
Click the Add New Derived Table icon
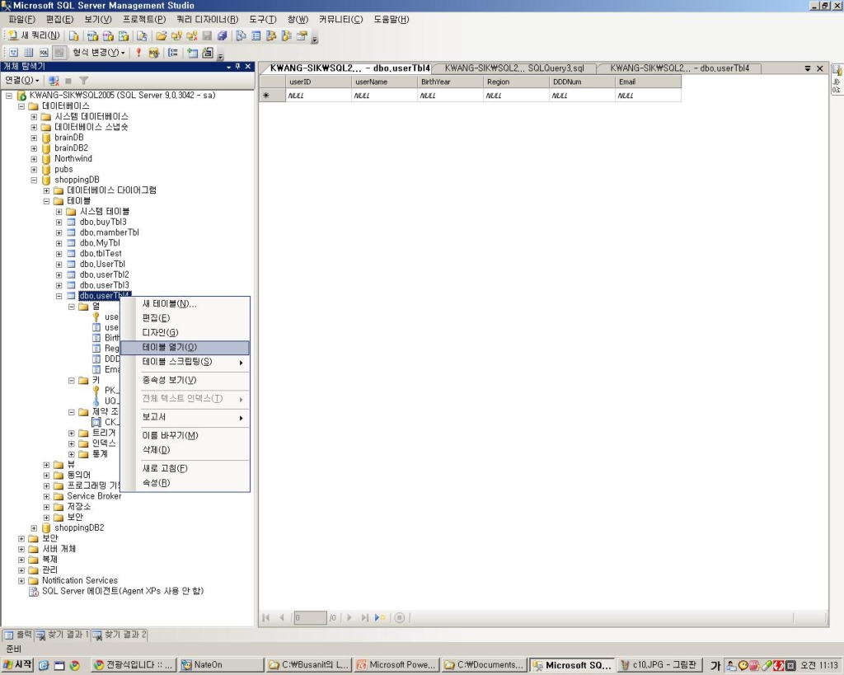click(x=208, y=52)
